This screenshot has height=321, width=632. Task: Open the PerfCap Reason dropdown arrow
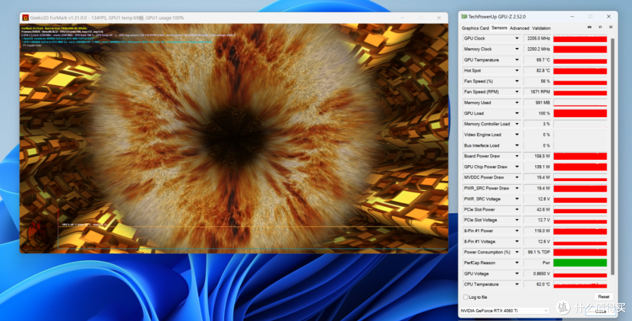(517, 263)
